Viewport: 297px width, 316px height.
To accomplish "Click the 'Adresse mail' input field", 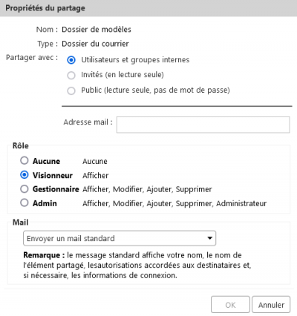I will [x=203, y=125].
